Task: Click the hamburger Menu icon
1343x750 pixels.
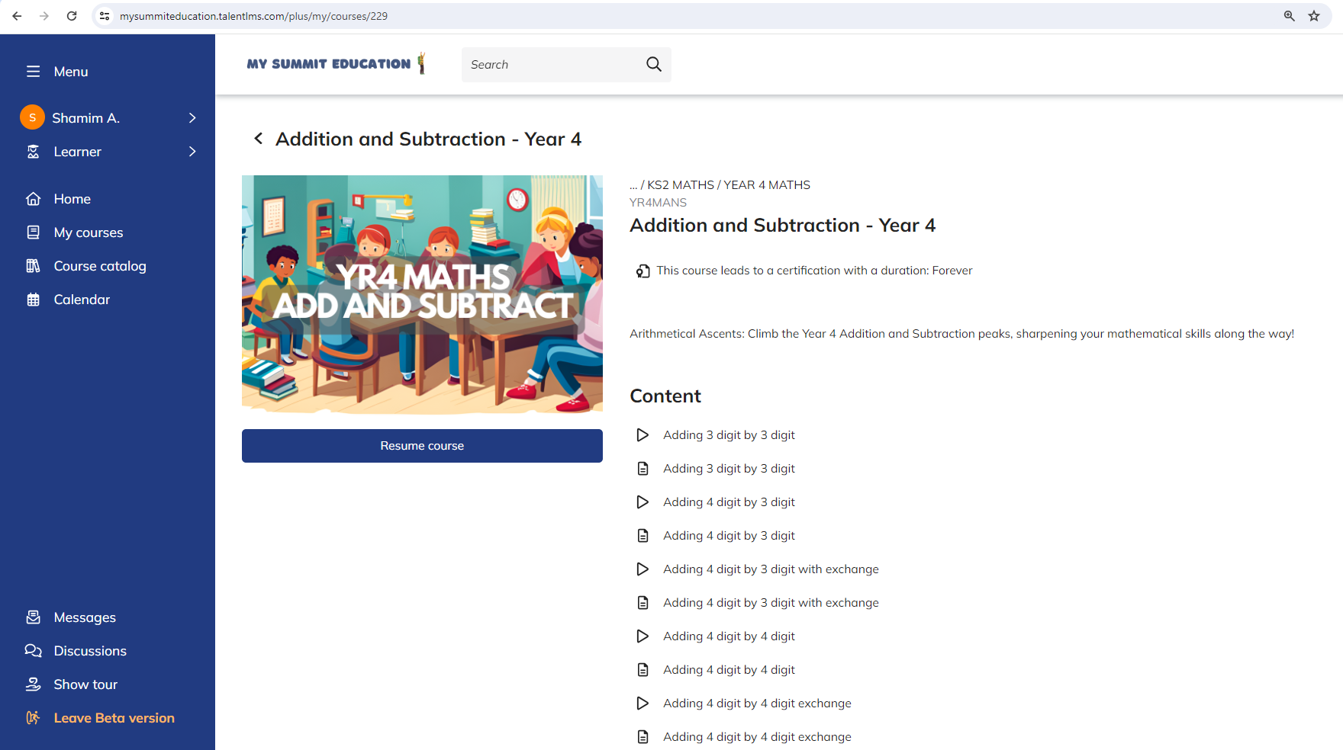Action: tap(33, 72)
